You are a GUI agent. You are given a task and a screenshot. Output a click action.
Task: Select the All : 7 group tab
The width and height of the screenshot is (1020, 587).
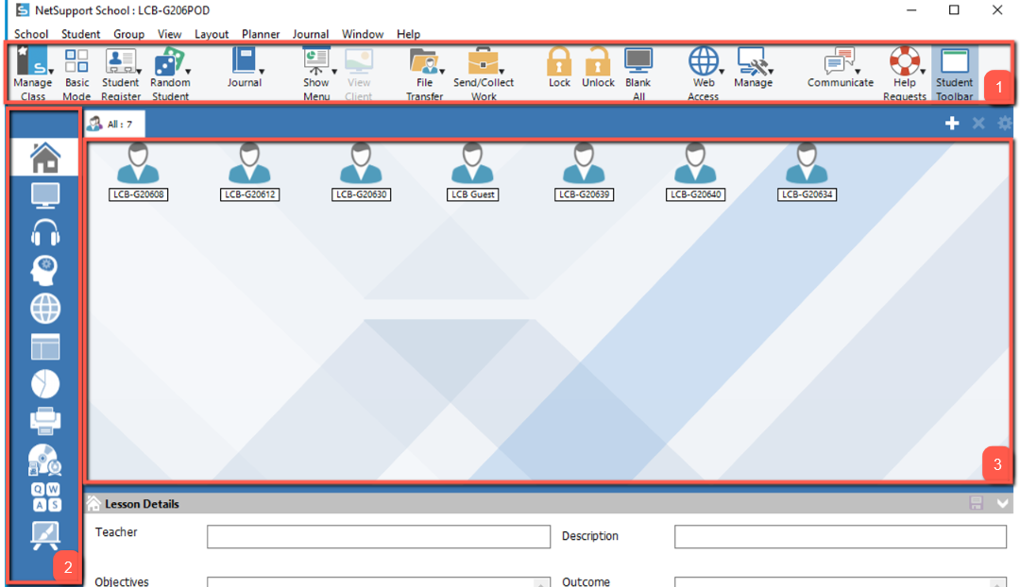(x=114, y=124)
